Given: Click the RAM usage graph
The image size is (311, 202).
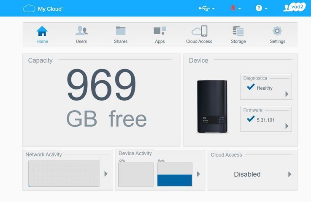Looking at the screenshot, I should (175, 175).
